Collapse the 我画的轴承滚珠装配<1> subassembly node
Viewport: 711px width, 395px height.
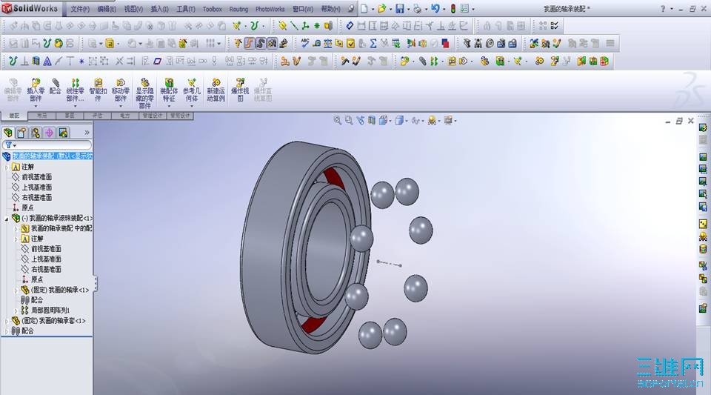tap(7, 219)
